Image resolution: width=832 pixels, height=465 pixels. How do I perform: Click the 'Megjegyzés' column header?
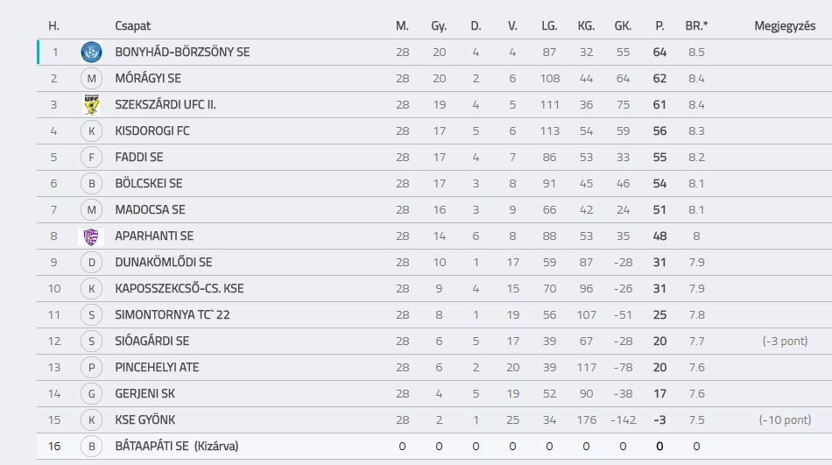(785, 26)
